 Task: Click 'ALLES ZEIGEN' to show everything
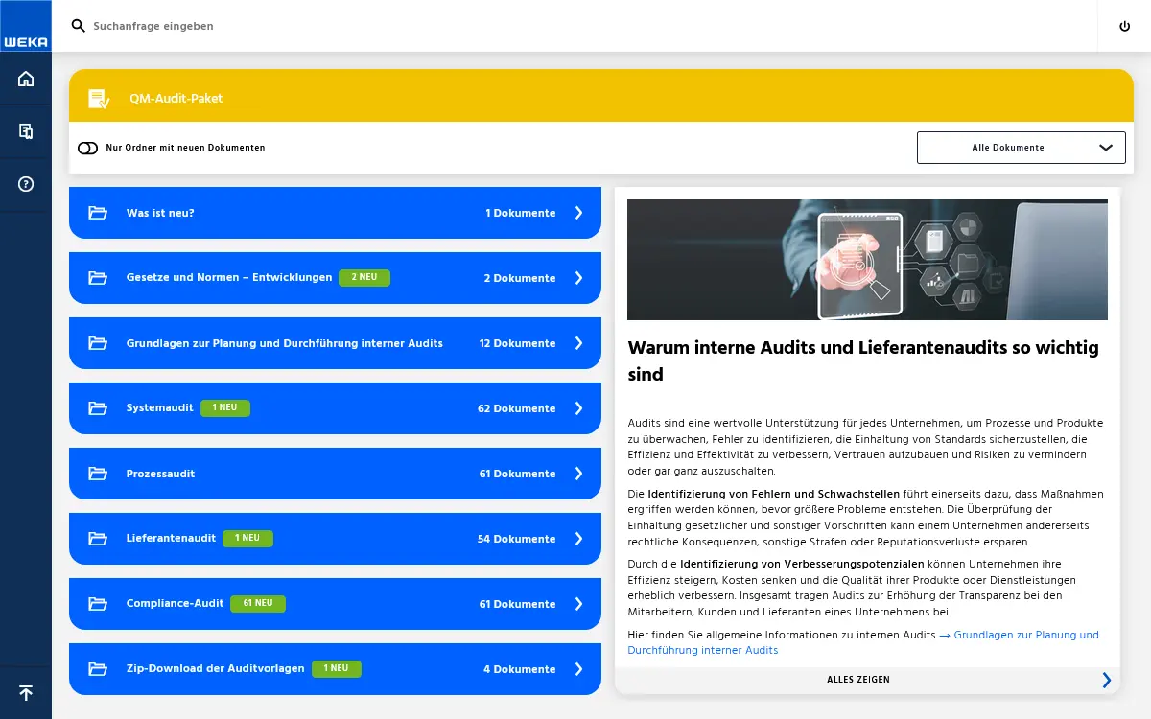pyautogui.click(x=858, y=680)
